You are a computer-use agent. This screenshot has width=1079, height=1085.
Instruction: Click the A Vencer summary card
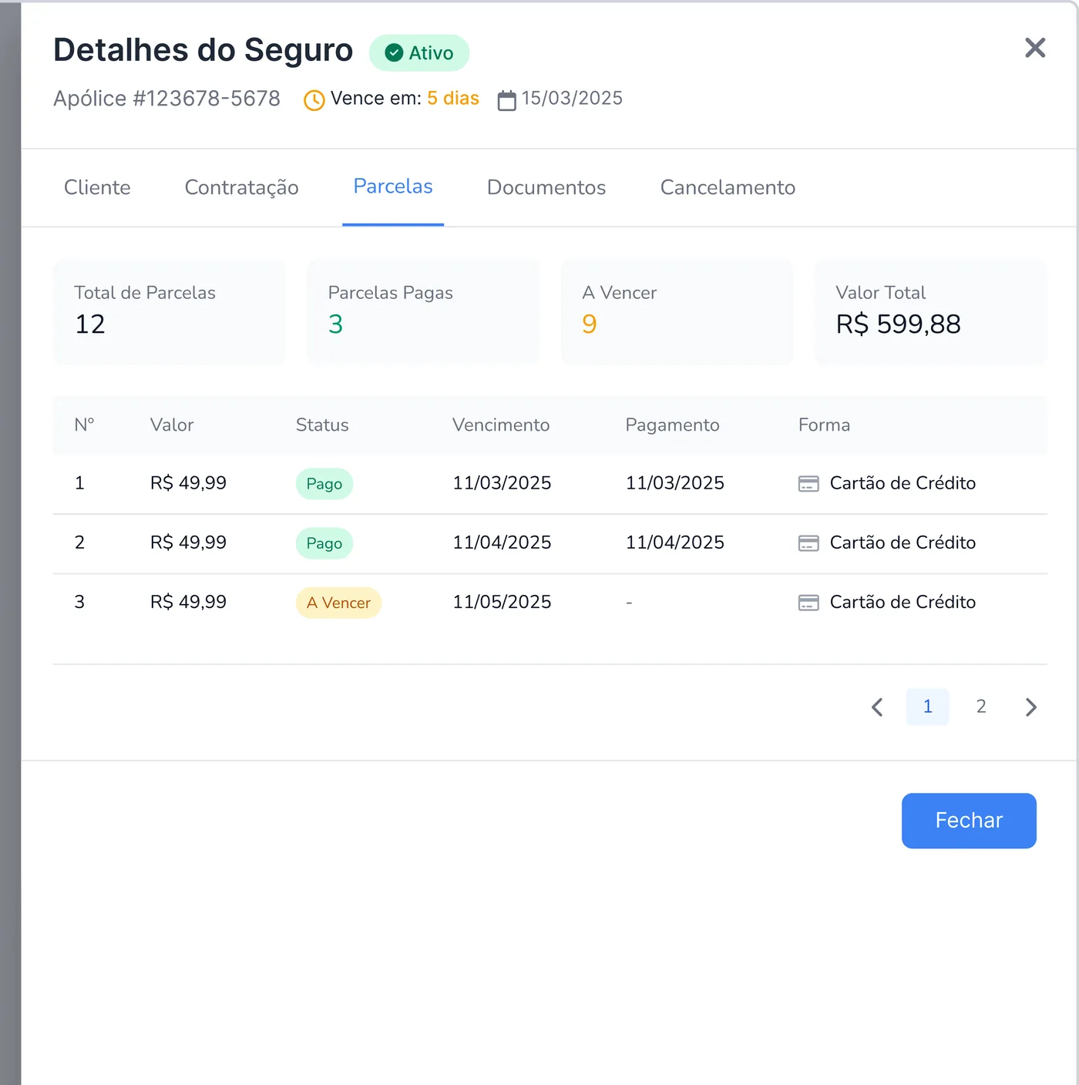pos(677,312)
